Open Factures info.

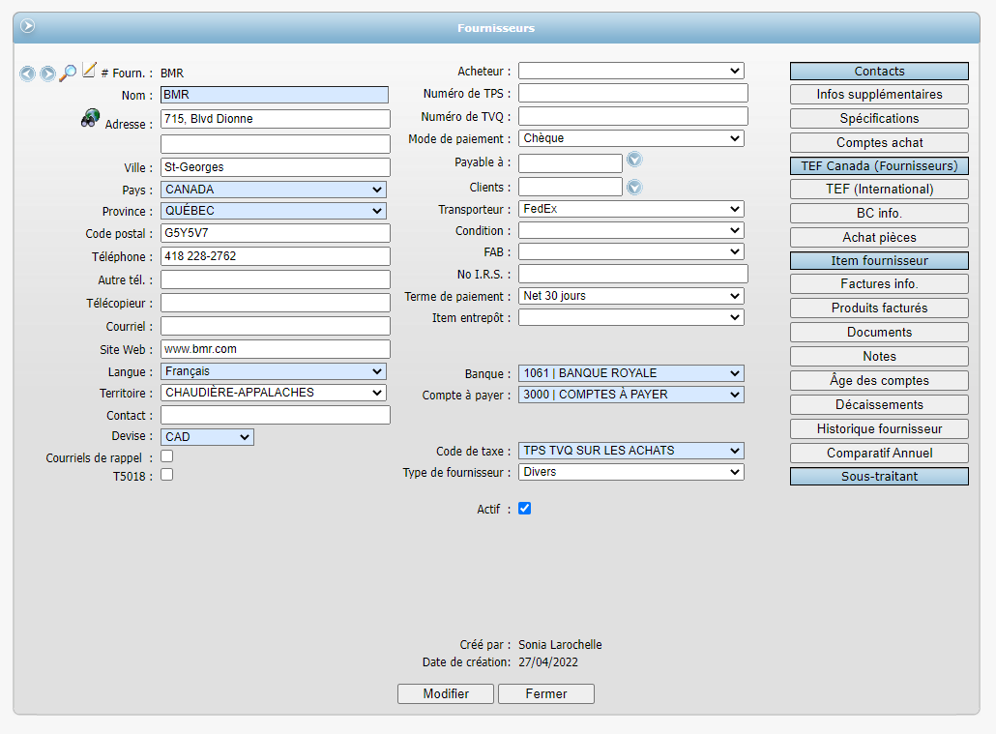[879, 284]
